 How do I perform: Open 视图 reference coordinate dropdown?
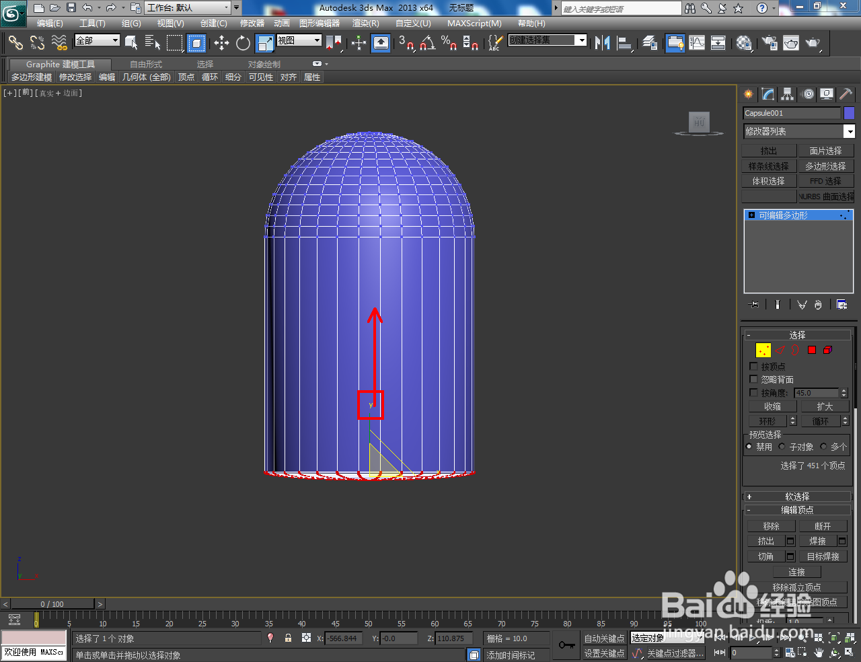click(299, 40)
